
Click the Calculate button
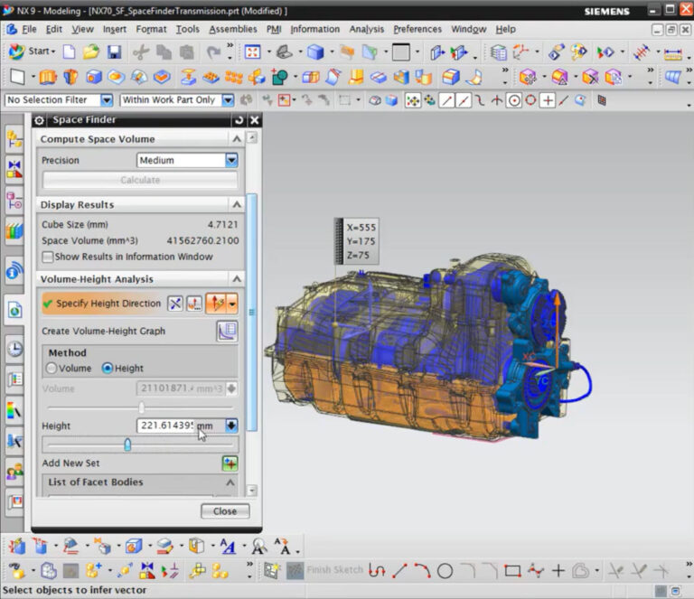coord(140,180)
